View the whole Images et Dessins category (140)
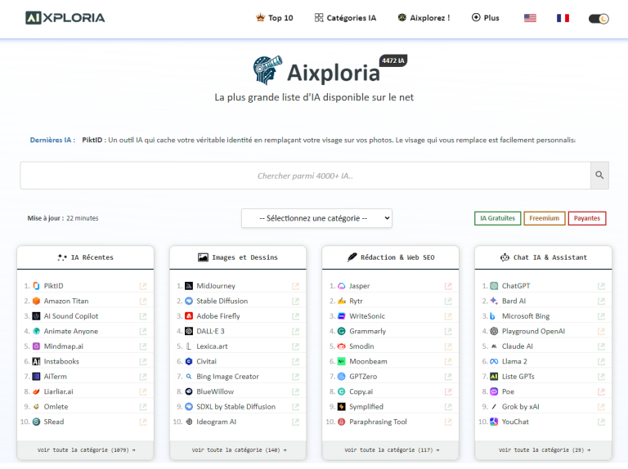 pos(239,450)
